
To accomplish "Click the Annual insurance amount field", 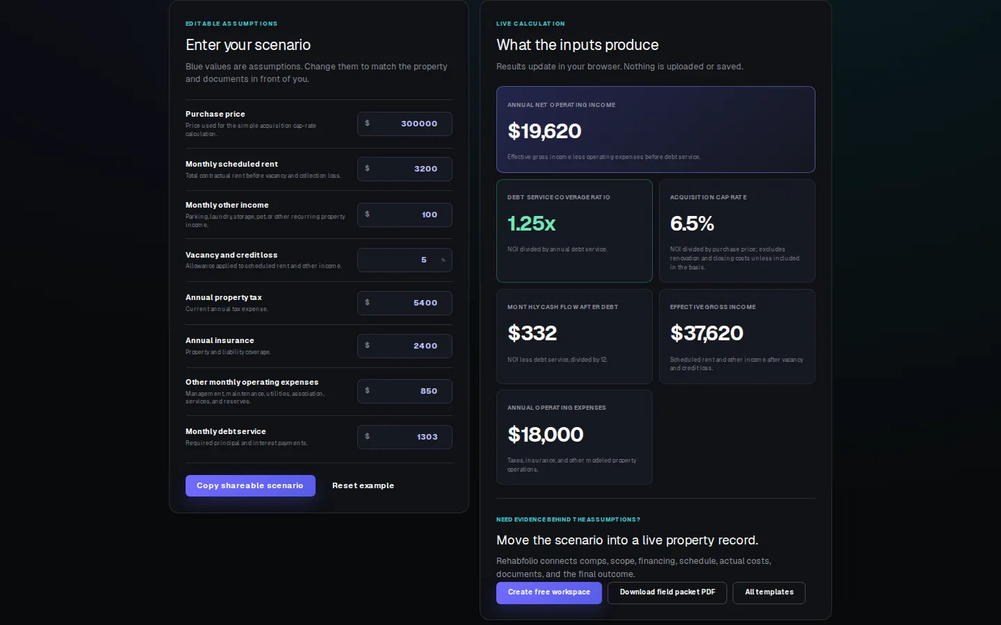I will [x=405, y=346].
